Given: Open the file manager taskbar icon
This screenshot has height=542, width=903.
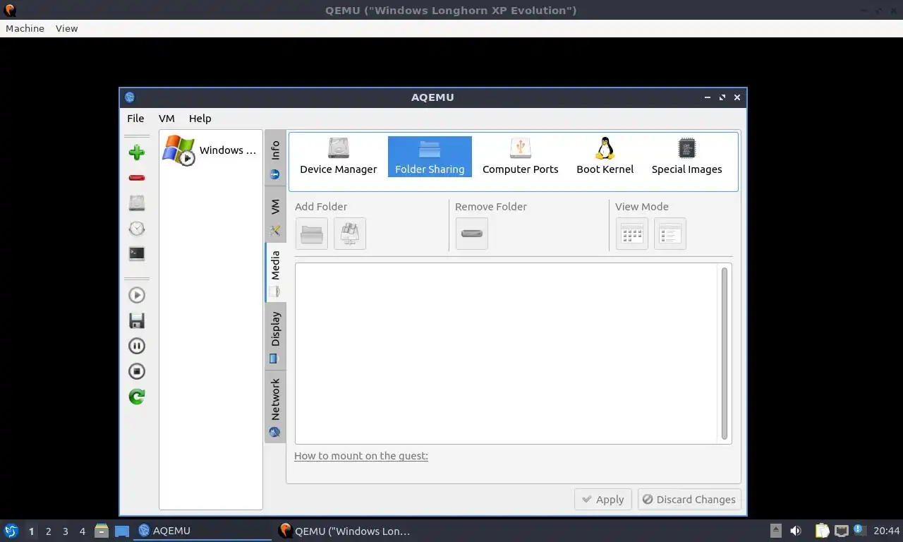Looking at the screenshot, I should click(x=102, y=531).
